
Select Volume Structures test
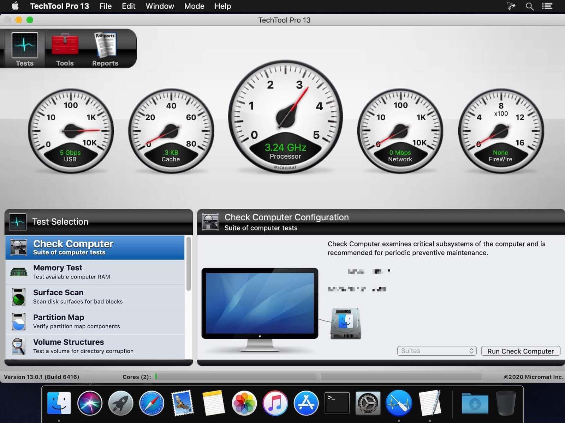(x=95, y=346)
